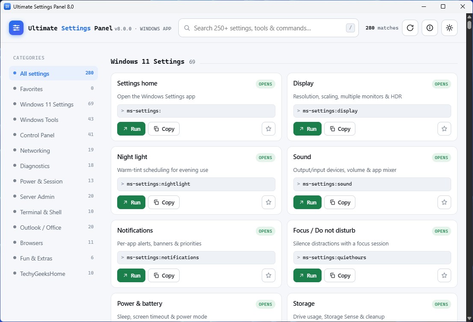The image size is (473, 322).
Task: Click the slash shortcut hint in search box
Action: pos(350,28)
